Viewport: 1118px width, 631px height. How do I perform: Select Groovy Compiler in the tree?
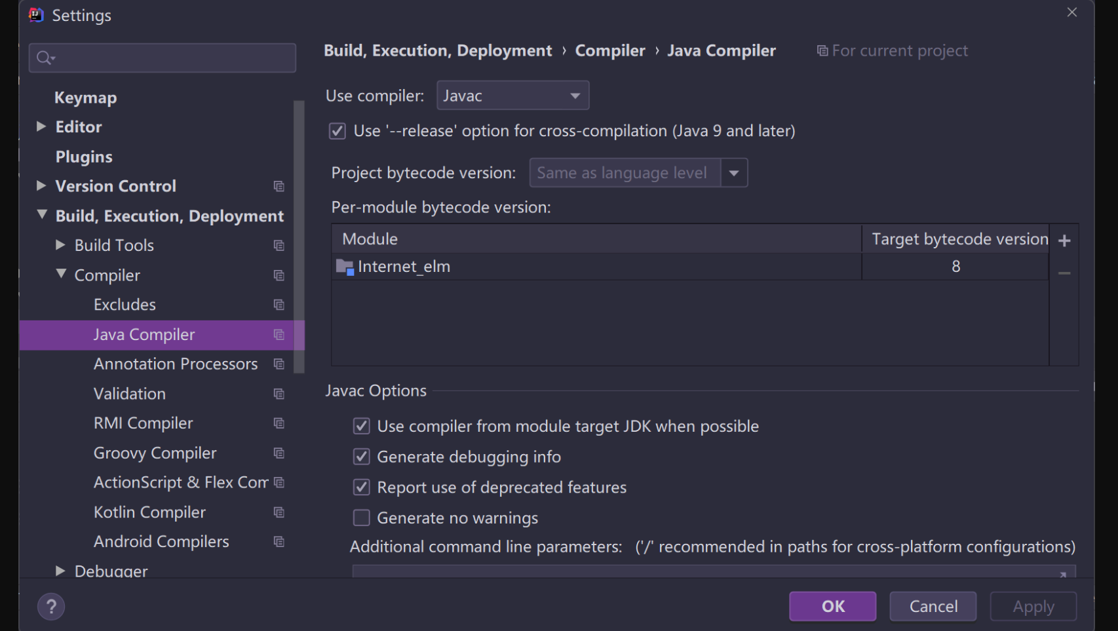pos(155,453)
